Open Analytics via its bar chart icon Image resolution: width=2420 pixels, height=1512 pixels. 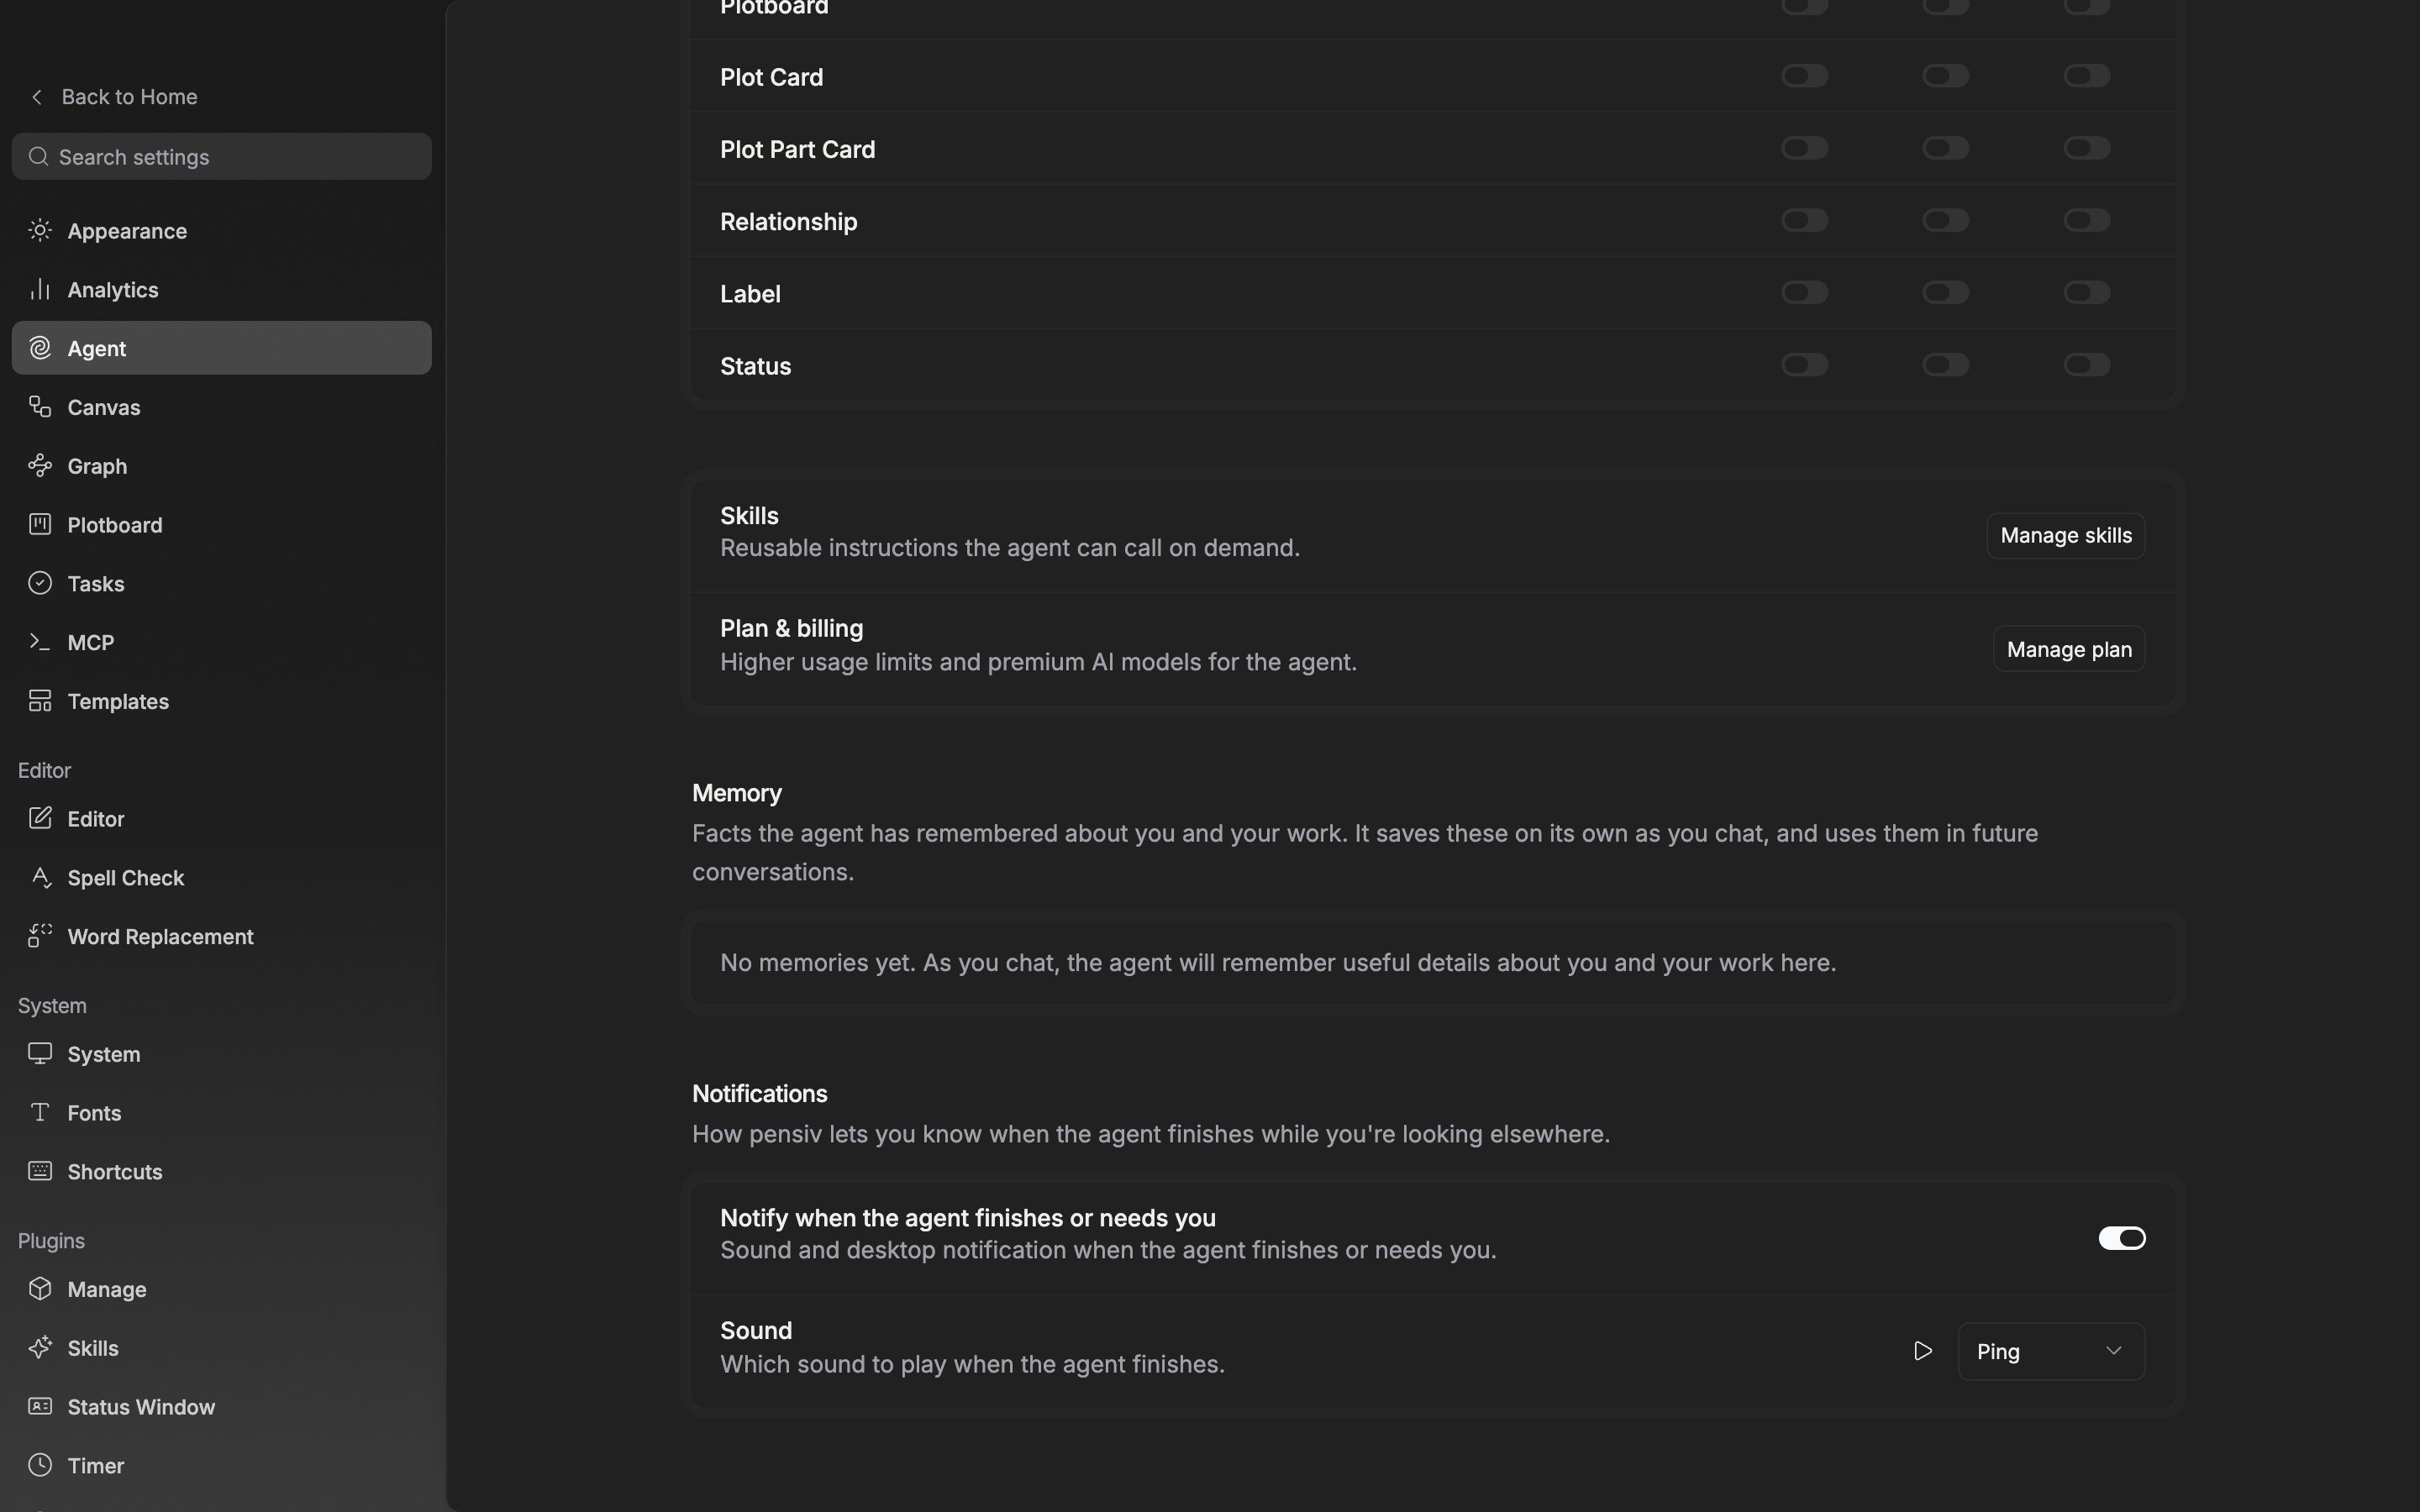(40, 290)
